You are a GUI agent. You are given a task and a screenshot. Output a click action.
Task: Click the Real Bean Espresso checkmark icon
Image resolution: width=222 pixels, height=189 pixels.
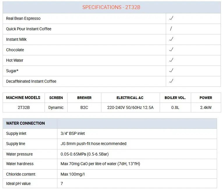[171, 18]
